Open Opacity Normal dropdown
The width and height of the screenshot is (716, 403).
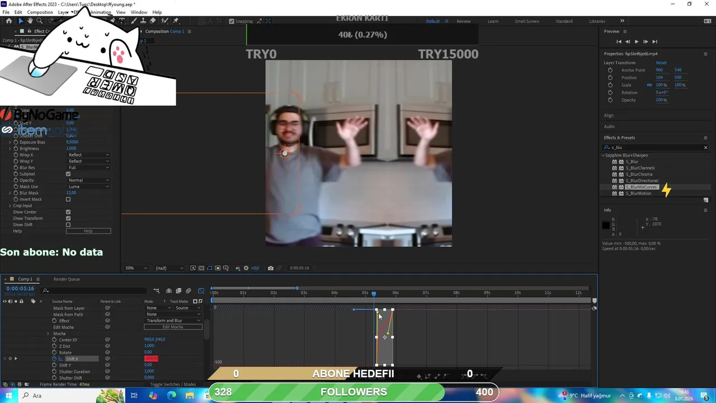[88, 180]
